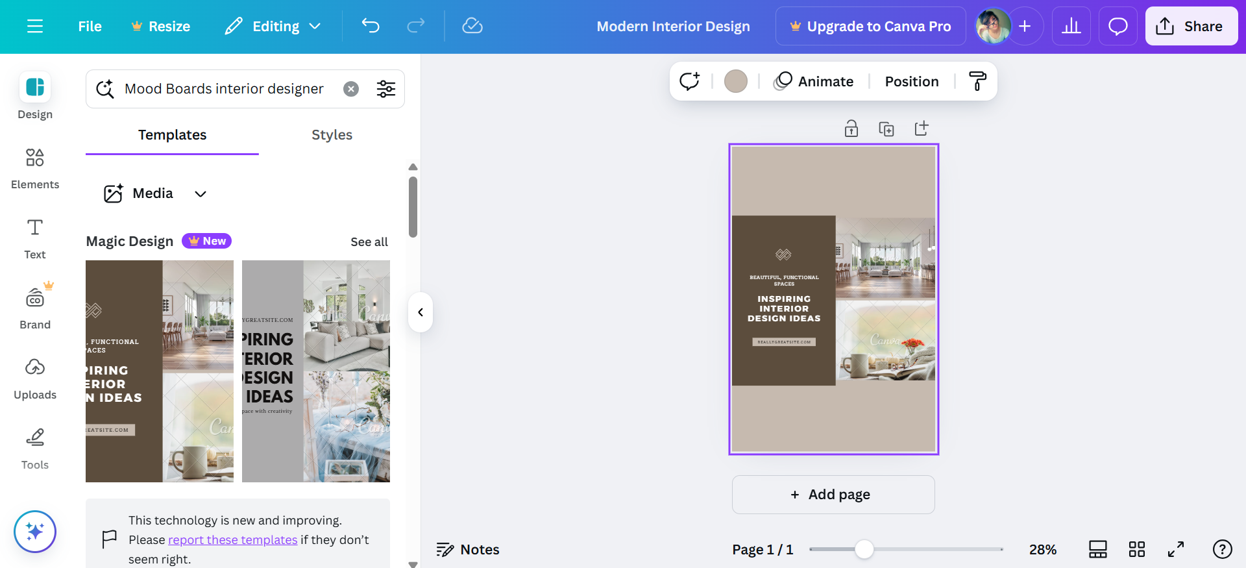The image size is (1246, 568).
Task: Adjust the zoom slider handle
Action: [864, 549]
